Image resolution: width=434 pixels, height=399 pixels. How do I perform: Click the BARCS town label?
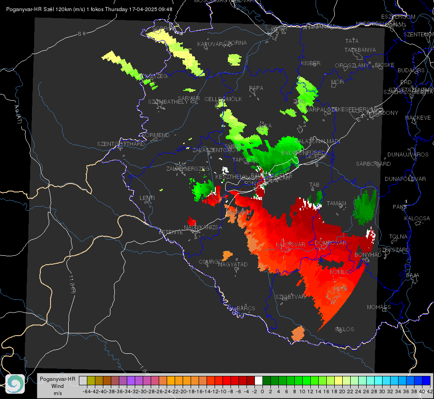(x=246, y=308)
